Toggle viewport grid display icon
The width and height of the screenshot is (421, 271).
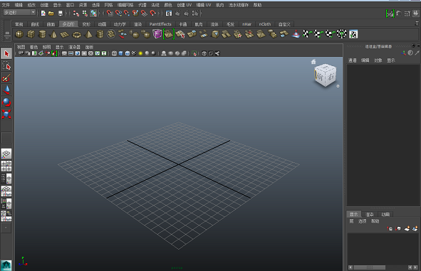click(x=64, y=53)
